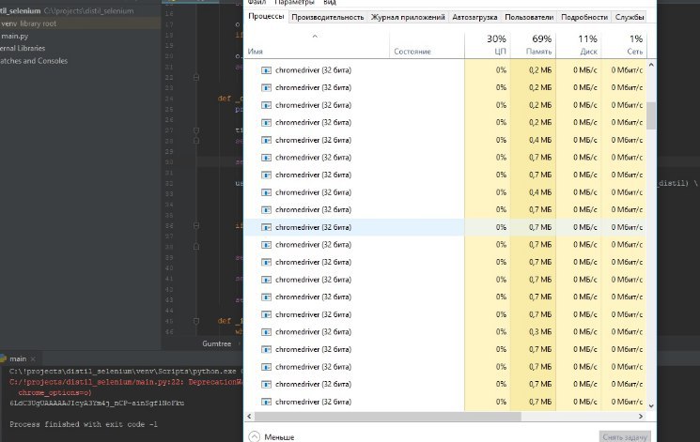Open the Файл menu in Task Manager
The height and width of the screenshot is (442, 700).
point(257,2)
